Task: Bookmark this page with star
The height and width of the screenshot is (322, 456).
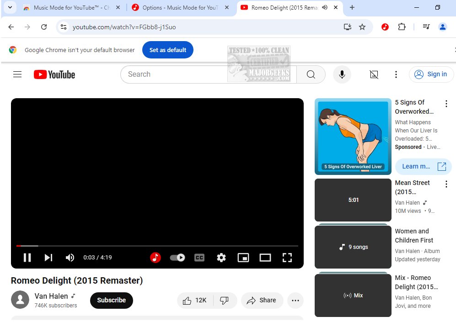Action: (x=362, y=27)
